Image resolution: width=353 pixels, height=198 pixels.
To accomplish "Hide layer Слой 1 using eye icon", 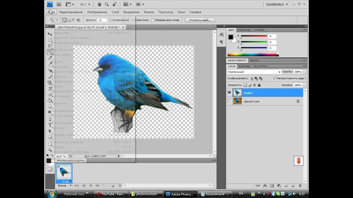I will [x=229, y=93].
